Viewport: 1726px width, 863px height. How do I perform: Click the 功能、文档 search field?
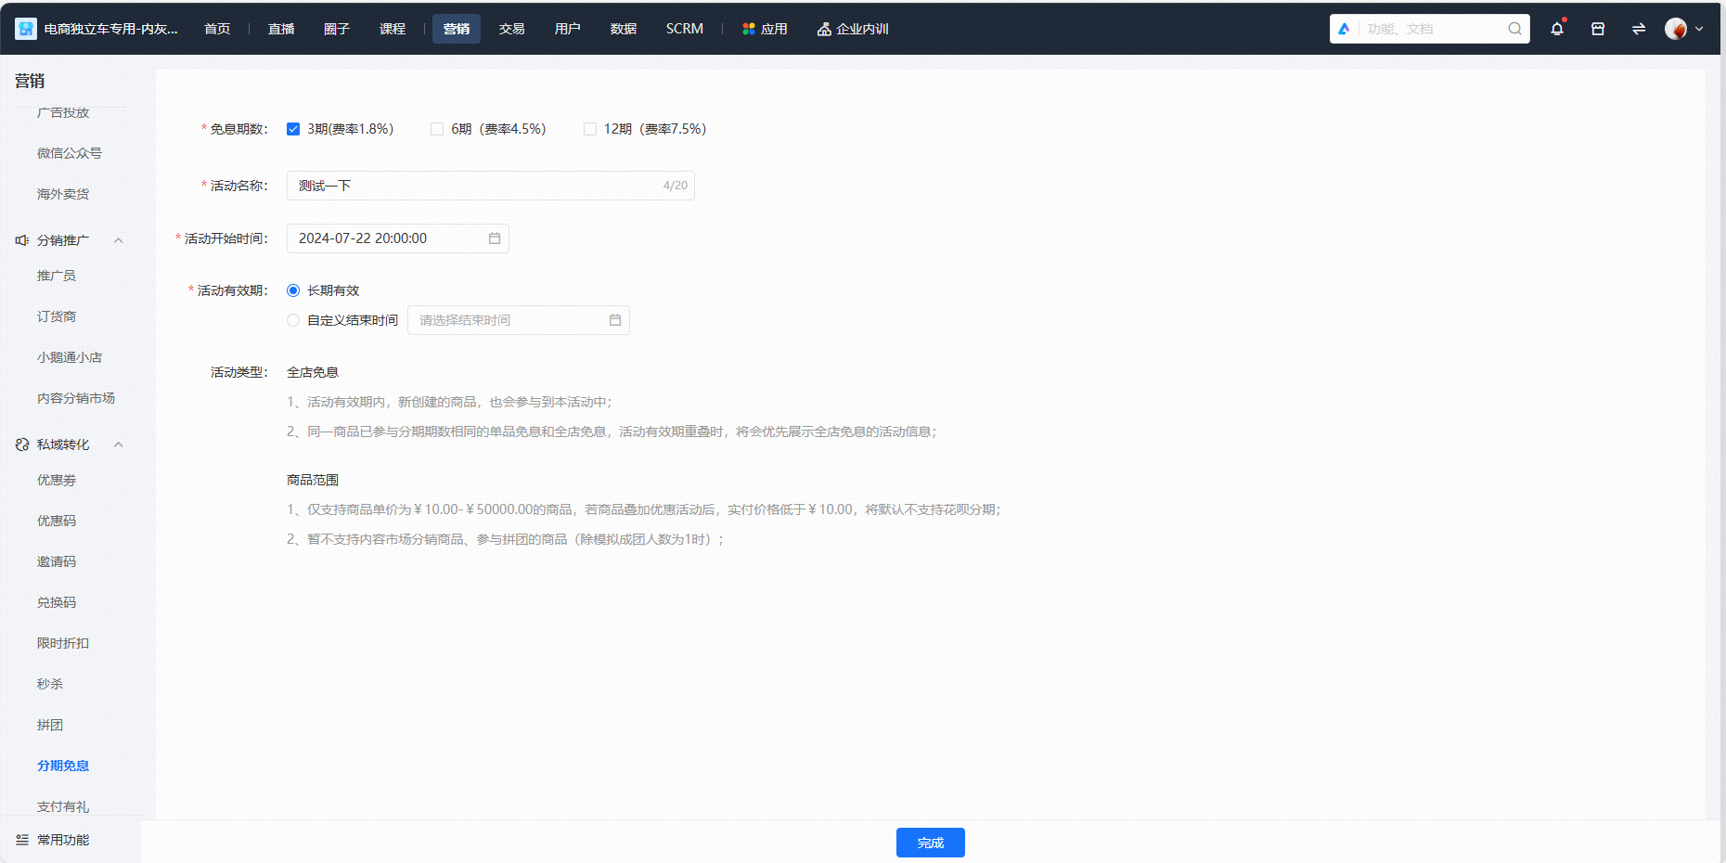pos(1431,29)
